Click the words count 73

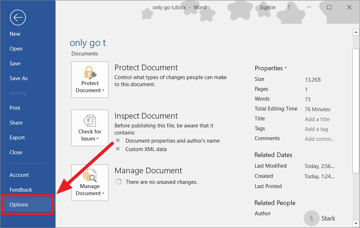308,99
